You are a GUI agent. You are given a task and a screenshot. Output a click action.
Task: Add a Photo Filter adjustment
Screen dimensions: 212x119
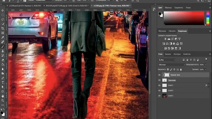point(174,44)
